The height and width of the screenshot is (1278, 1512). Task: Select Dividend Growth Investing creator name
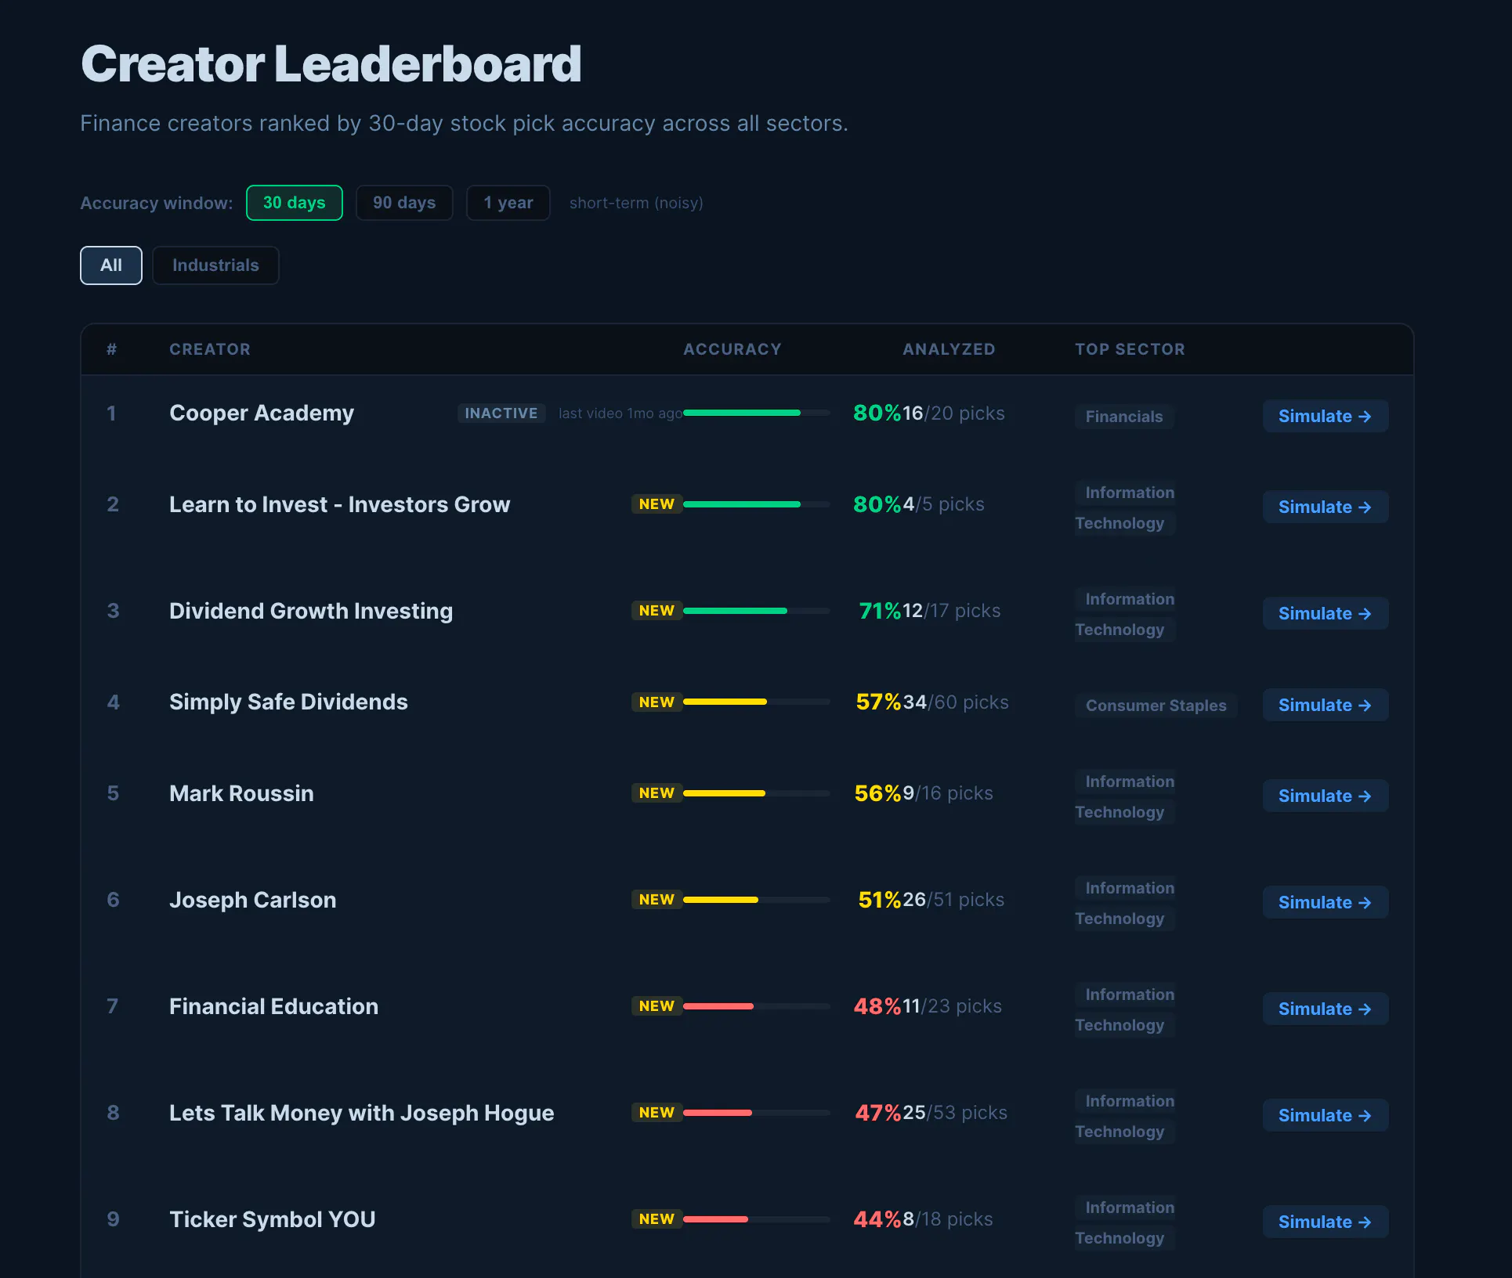coord(311,611)
